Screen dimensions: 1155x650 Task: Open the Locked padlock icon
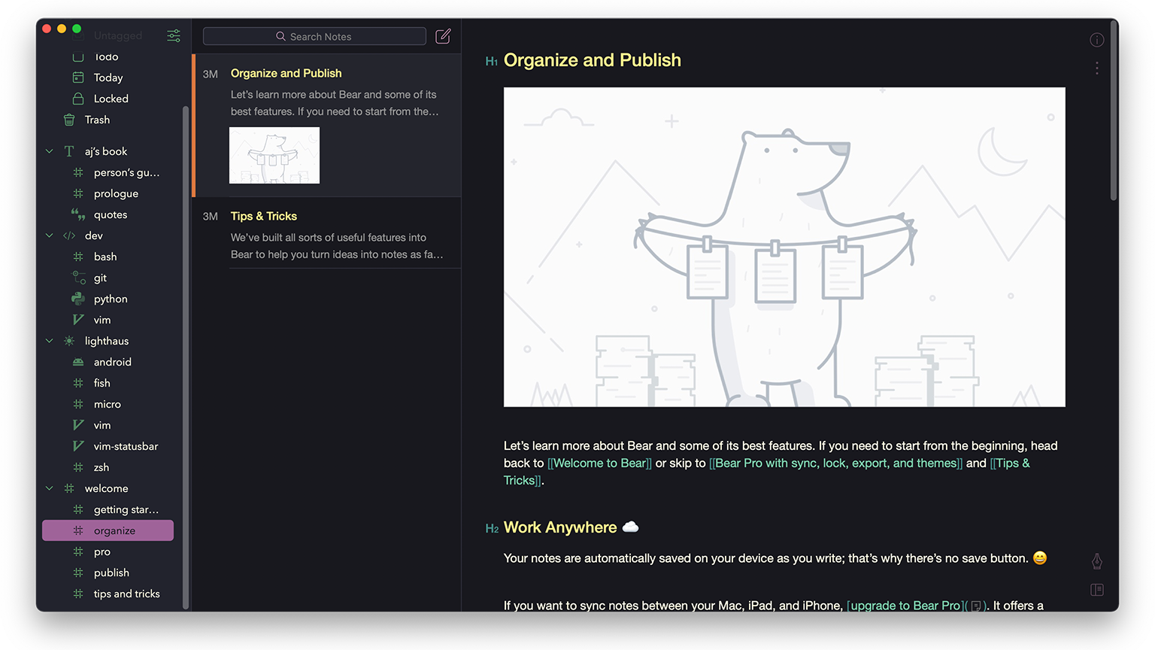[78, 99]
